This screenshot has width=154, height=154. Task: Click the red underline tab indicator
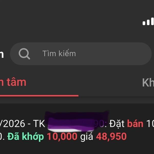coord(39,96)
